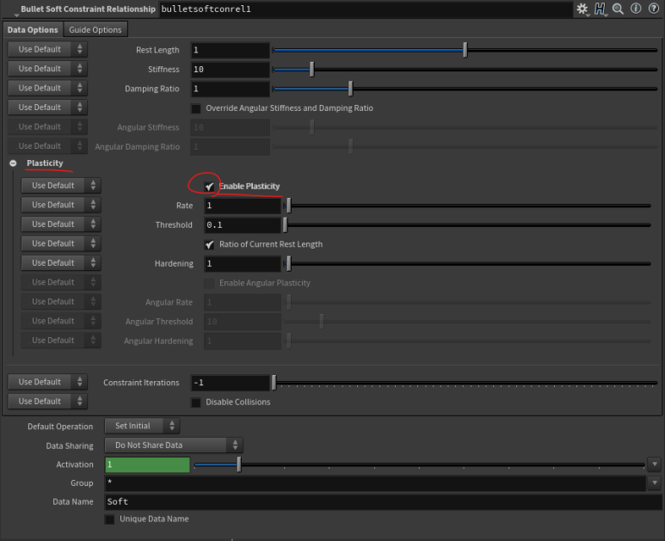This screenshot has width=665, height=541.
Task: Click the Constraint Iterations slider handle
Action: [x=274, y=383]
